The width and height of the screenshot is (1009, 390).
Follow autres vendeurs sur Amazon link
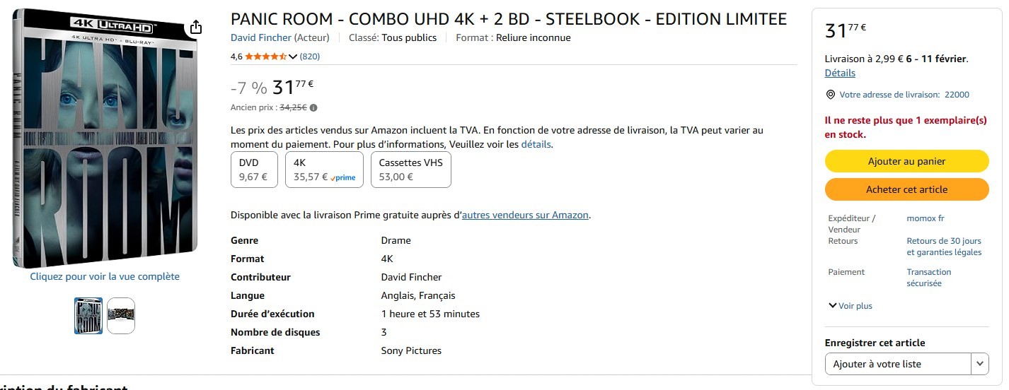(x=525, y=215)
